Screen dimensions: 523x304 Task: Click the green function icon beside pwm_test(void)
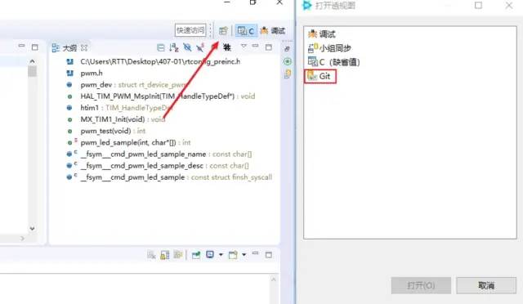coord(69,131)
